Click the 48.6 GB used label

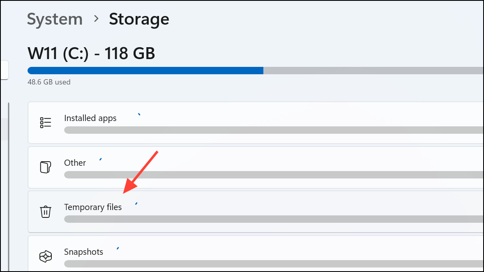49,82
